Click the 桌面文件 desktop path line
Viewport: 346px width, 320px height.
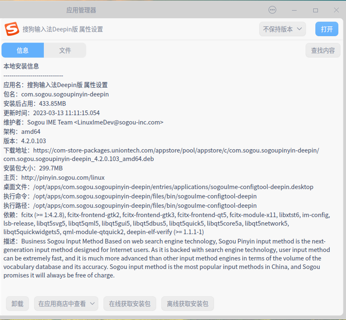[158, 187]
